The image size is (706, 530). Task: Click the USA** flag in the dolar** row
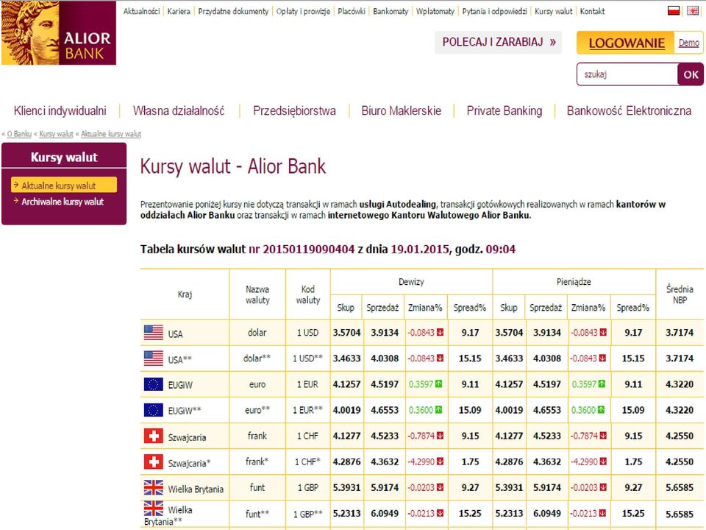pyautogui.click(x=154, y=358)
